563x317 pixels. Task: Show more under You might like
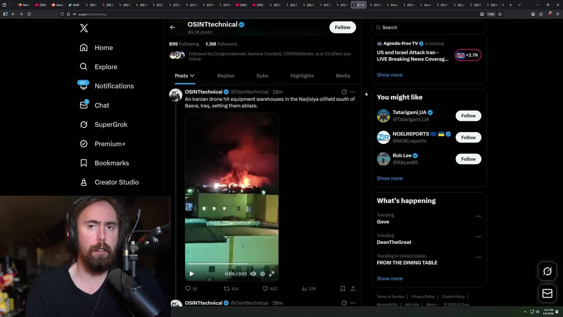[x=390, y=178]
